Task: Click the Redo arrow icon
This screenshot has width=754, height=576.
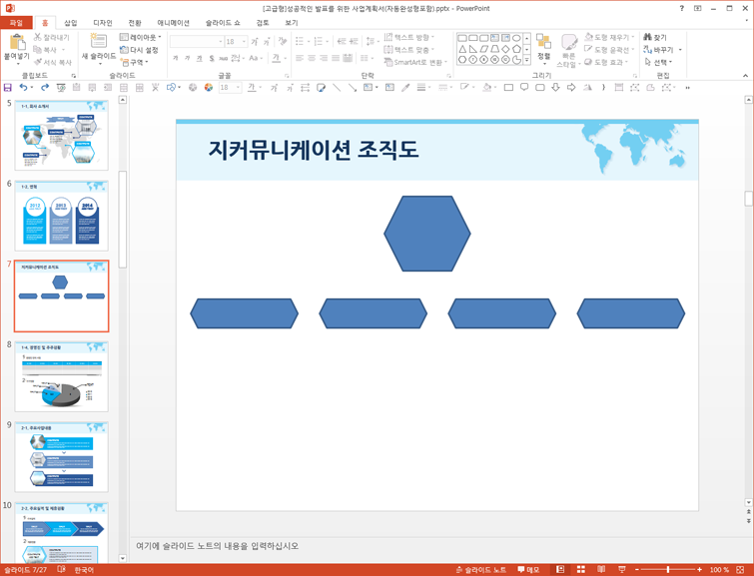Action: click(45, 88)
